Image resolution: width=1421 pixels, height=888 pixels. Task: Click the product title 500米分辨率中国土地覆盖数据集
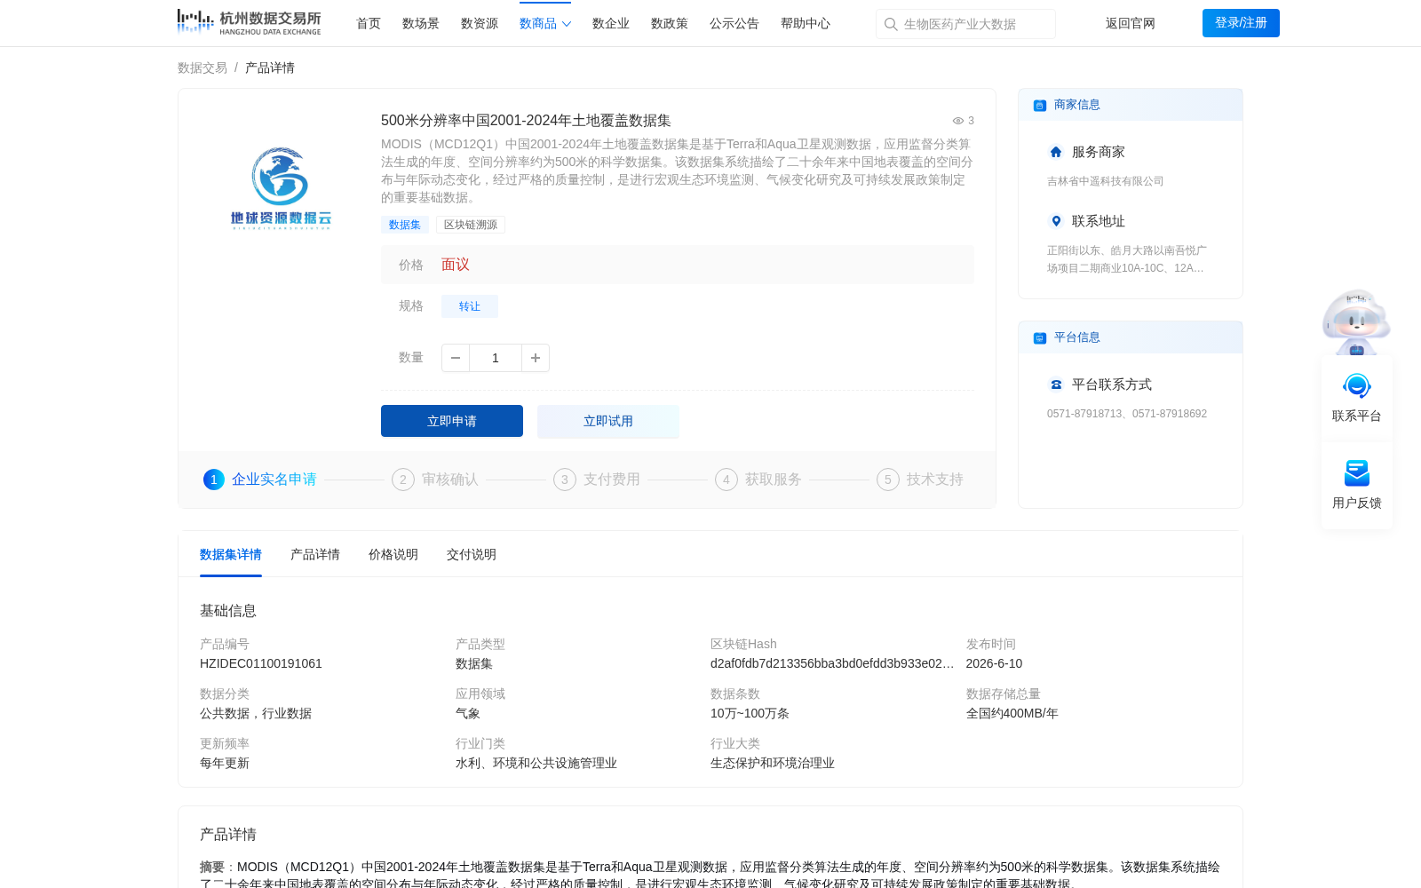[x=526, y=121]
